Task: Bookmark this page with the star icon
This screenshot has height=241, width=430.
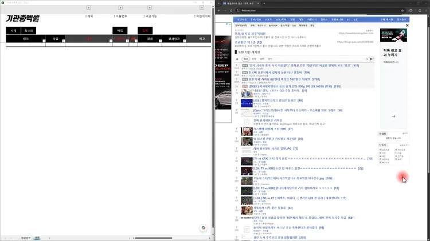Action: [x=402, y=11]
